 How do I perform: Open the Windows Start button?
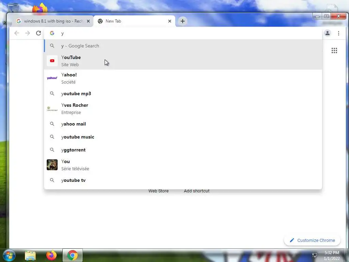[9, 255]
